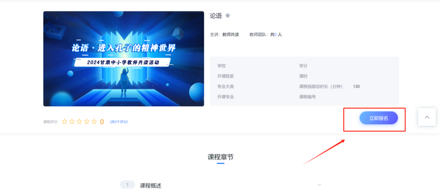Expand the 课程概述 chapter chevron

[x=319, y=185]
